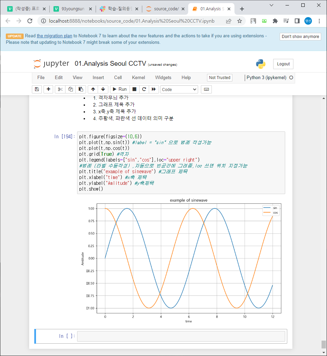Restart the kernel with the circular arrow icon
The image size is (327, 356).
click(x=144, y=89)
